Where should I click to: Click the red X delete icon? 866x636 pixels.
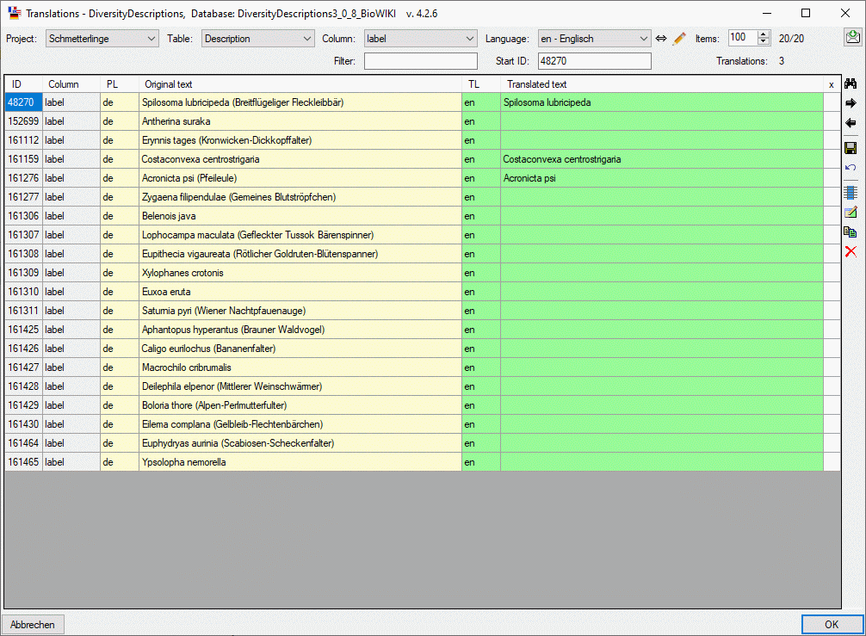(851, 251)
